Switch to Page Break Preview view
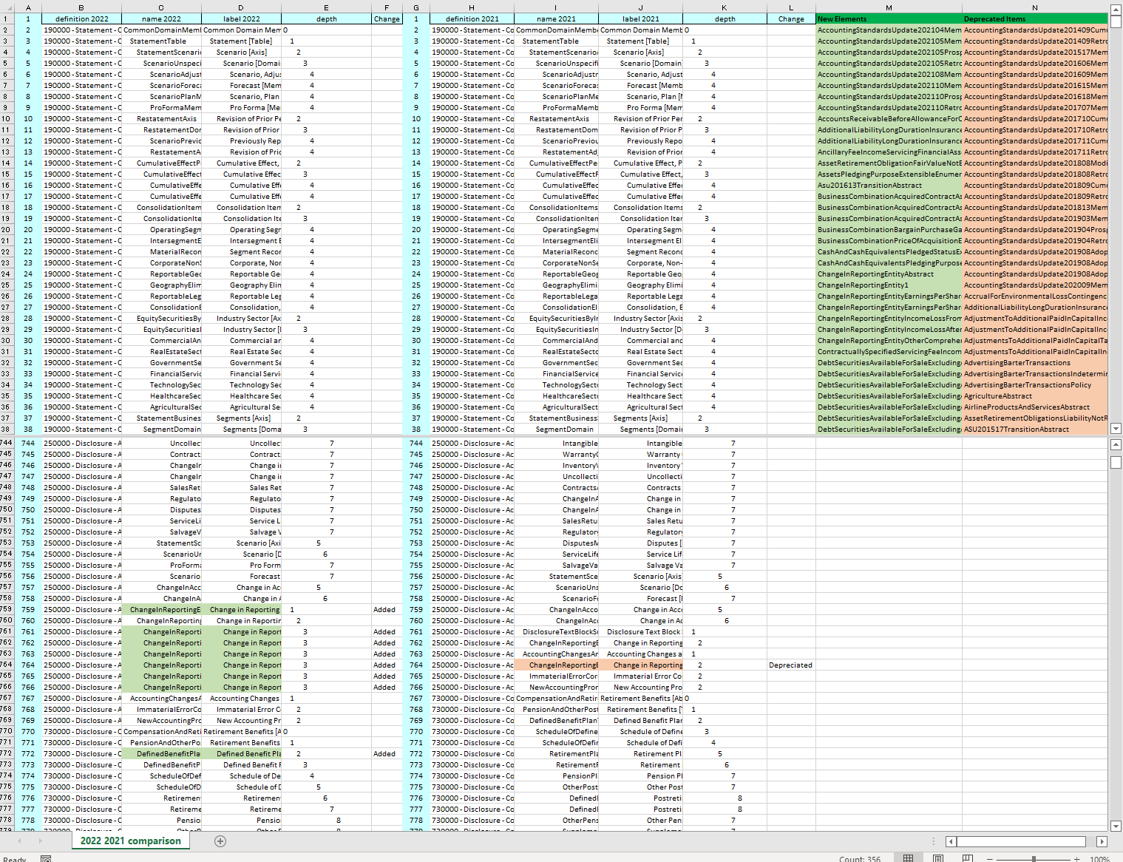Image resolution: width=1123 pixels, height=862 pixels. coord(967,858)
